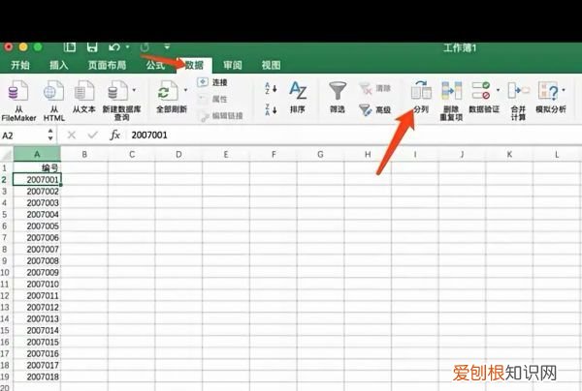Screen dimensions: 582x391
Task: Click the Select All corner triangle
Action: tap(7, 154)
